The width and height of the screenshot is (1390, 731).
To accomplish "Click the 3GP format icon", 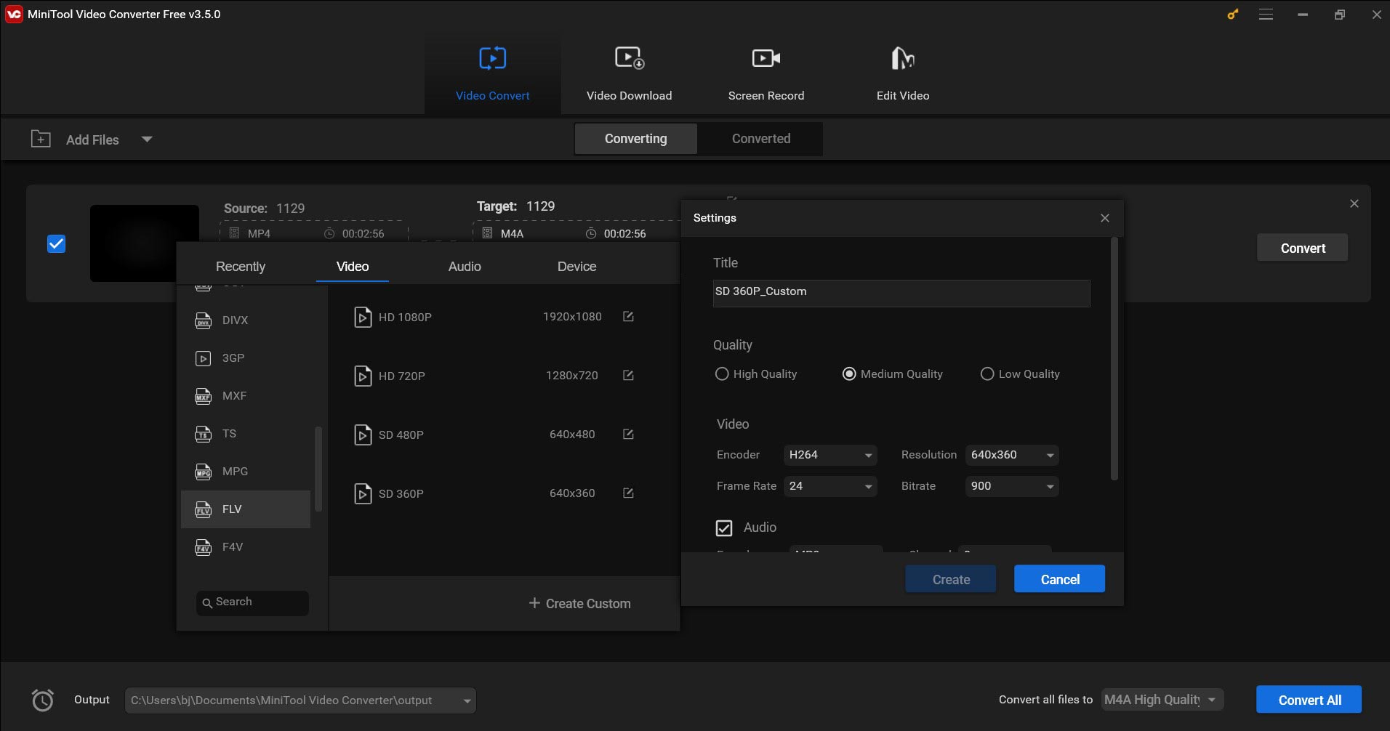I will click(204, 358).
